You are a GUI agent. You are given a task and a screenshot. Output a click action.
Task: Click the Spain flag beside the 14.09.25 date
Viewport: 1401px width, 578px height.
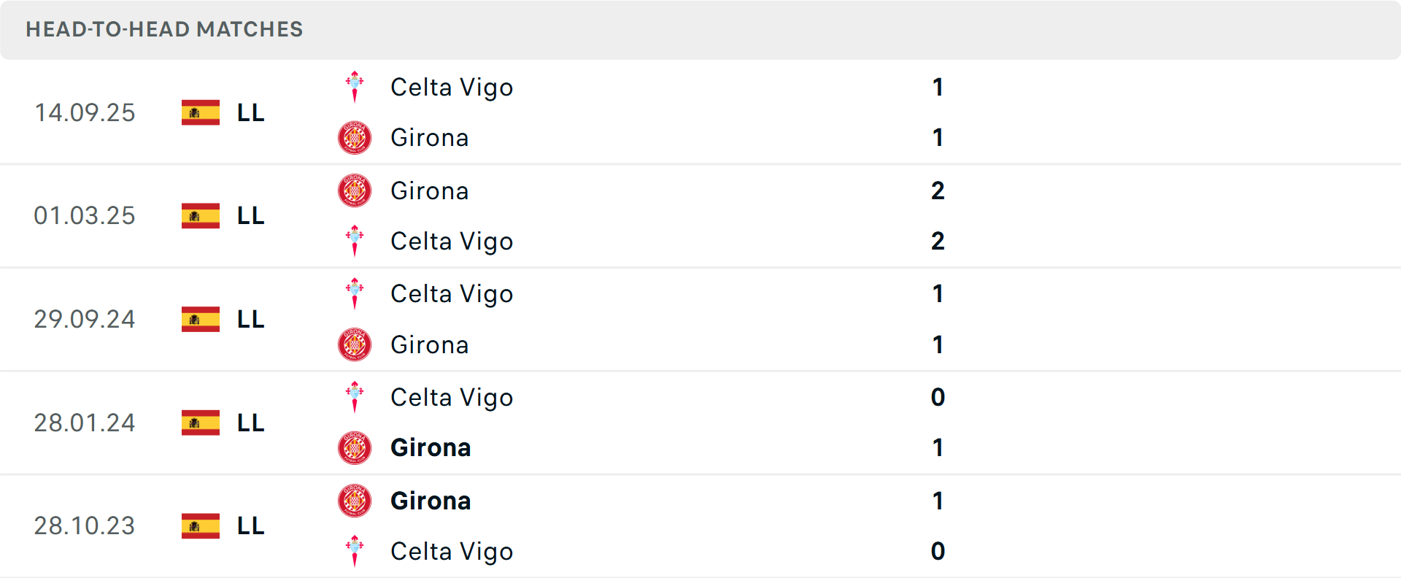[200, 112]
